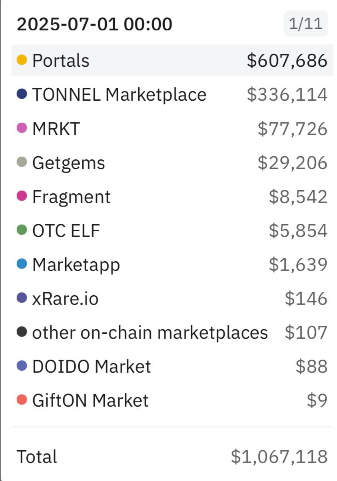The width and height of the screenshot is (337, 481).
Task: Click the Total value $1,067,118
Action: [279, 457]
